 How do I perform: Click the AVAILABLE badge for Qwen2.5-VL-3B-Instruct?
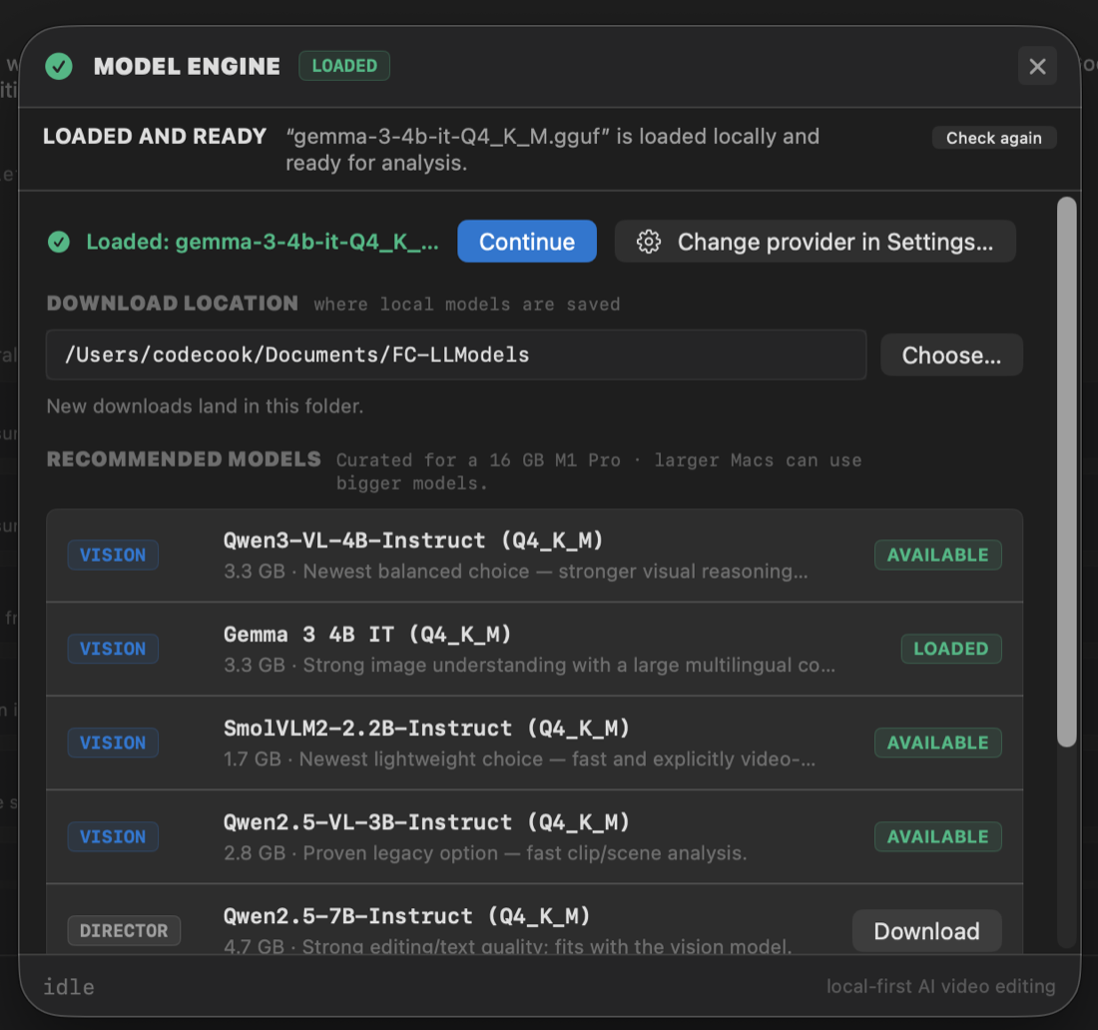pos(937,836)
